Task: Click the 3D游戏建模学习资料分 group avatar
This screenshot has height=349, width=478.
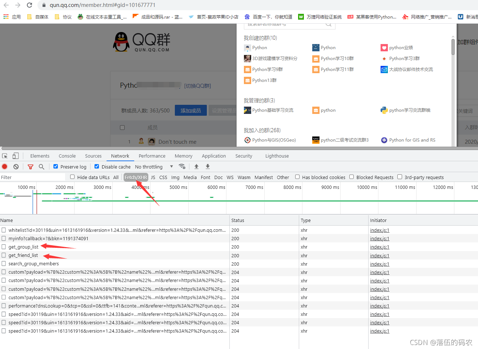Action: [x=248, y=59]
